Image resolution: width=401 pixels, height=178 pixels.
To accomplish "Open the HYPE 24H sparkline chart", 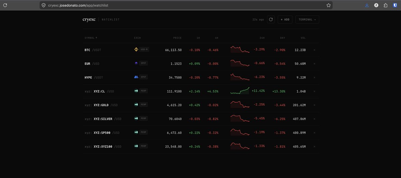I will 240,77.
